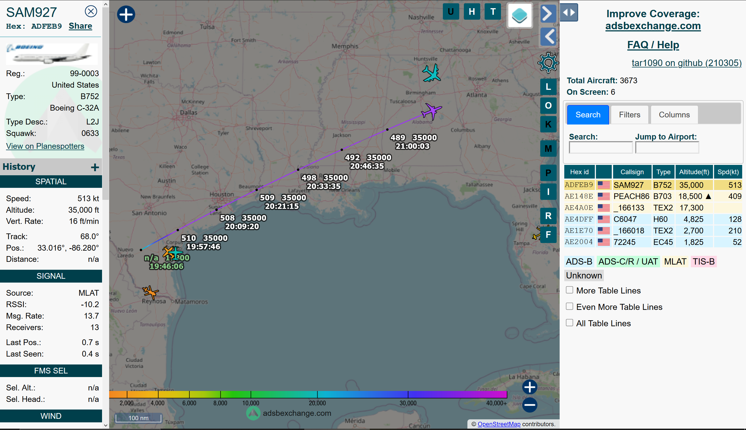Viewport: 746px width, 430px height.
Task: Click the MLAT legend label
Action: [675, 261]
